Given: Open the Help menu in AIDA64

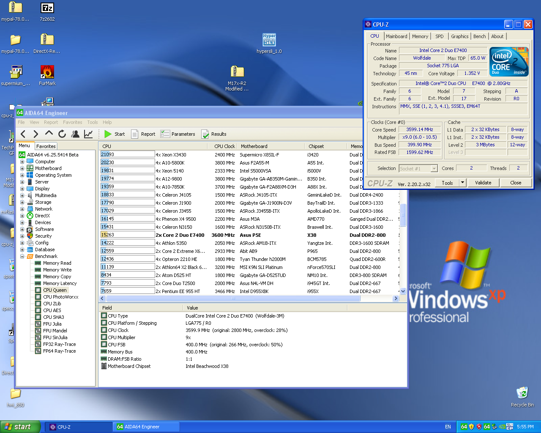Looking at the screenshot, I should click(107, 122).
